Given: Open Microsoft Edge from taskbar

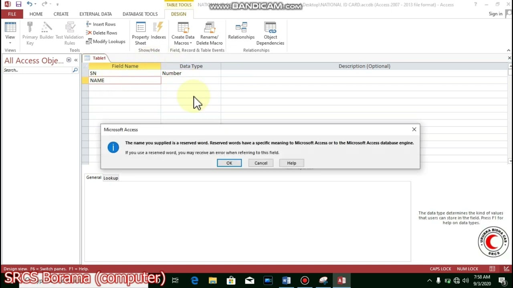Looking at the screenshot, I should (x=194, y=281).
